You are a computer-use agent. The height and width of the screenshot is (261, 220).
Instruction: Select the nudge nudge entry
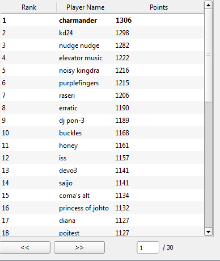(x=102, y=45)
